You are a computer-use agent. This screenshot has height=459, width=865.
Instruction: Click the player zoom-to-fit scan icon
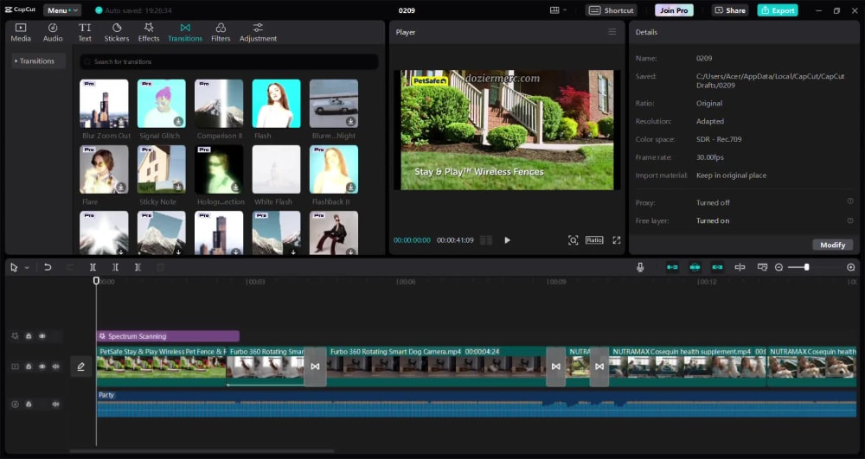573,240
